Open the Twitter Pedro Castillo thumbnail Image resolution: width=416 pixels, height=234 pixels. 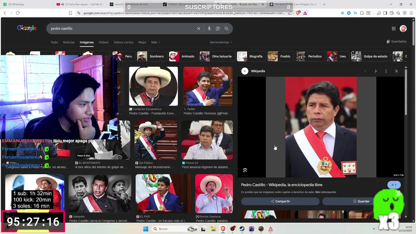(x=208, y=86)
